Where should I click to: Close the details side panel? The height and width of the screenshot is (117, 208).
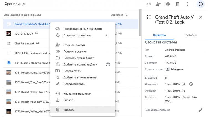[x=201, y=17]
